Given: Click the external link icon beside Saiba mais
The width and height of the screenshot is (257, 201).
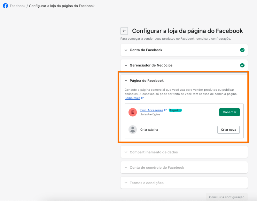Looking at the screenshot, I should click(x=142, y=98).
